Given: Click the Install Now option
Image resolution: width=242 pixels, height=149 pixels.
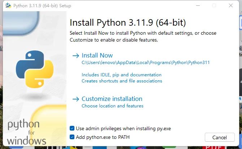Looking at the screenshot, I should (97, 55).
